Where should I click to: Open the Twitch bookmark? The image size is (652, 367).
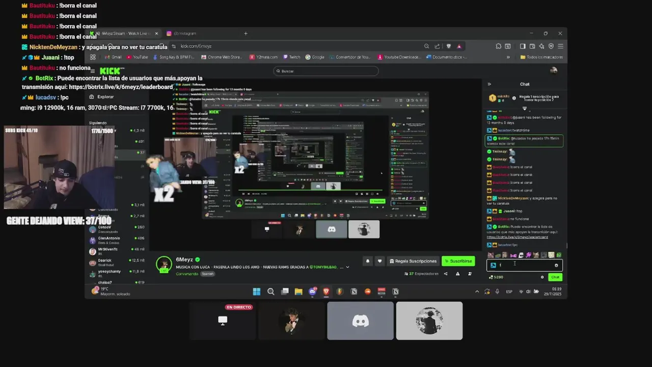[292, 57]
